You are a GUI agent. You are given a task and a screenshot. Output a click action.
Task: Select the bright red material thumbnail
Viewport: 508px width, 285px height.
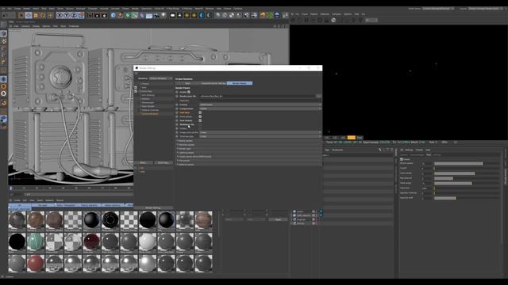(x=35, y=264)
